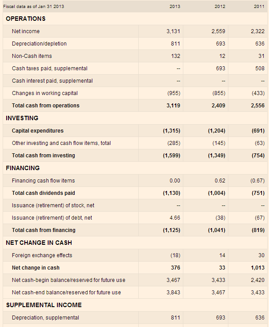Select the Total cash dividends paid label
The width and height of the screenshot is (269, 327).
pos(43,193)
